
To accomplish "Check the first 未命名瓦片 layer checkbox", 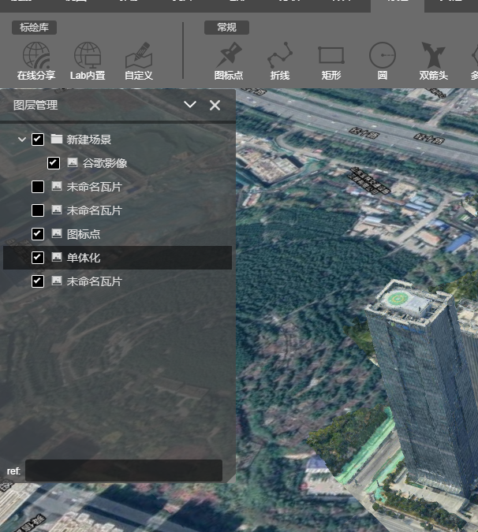I will [38, 187].
